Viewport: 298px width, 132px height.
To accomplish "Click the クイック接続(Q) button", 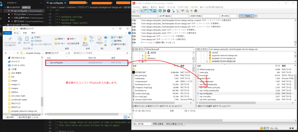I will pos(246,16).
